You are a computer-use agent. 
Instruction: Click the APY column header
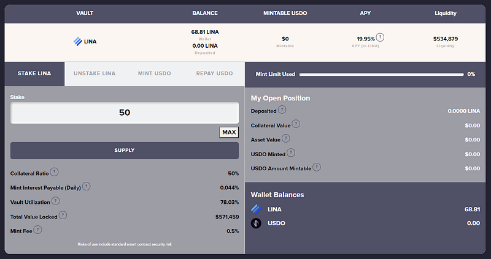(x=365, y=13)
